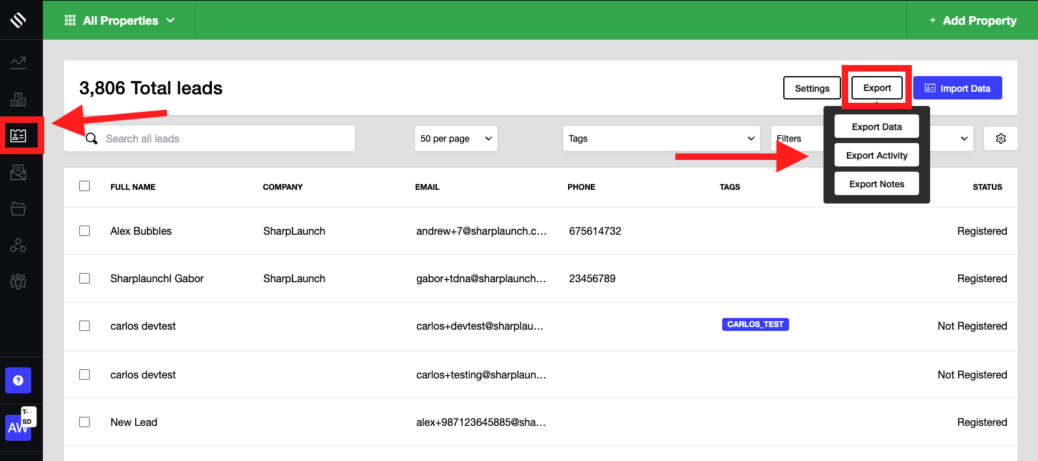
Task: Open the analytics chart icon in sidebar
Action: click(18, 62)
